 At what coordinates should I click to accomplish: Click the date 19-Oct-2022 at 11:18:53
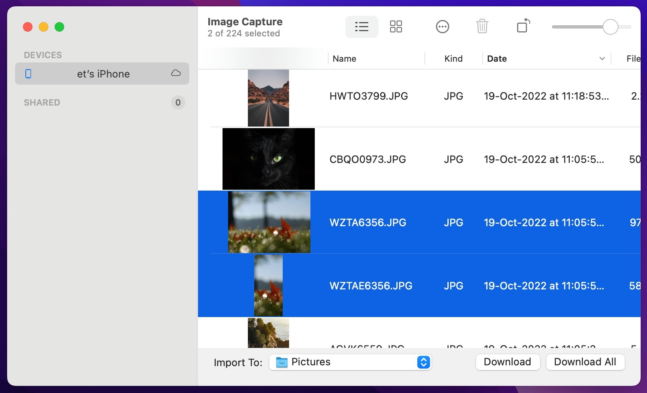(546, 96)
